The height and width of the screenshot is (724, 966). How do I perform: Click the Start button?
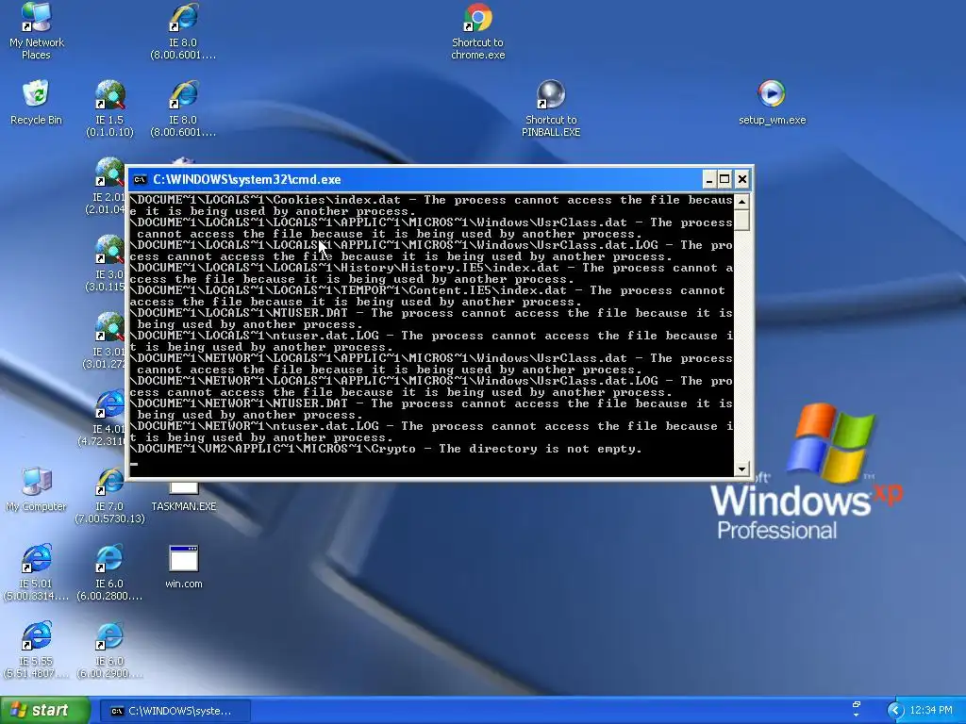45,711
